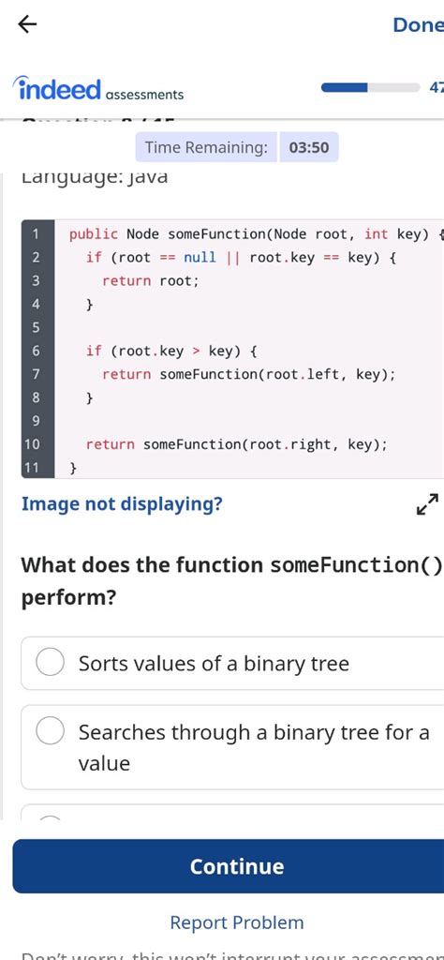Open the Report Problem link

click(x=237, y=922)
